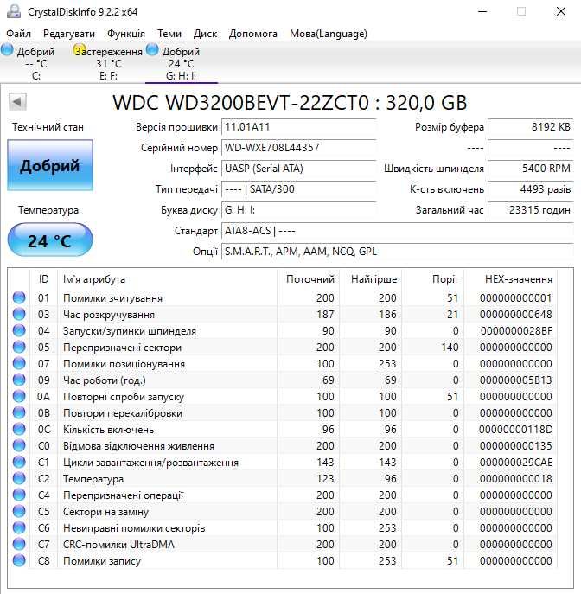Click status icon of attribute C6 row
The image size is (581, 594).
[x=19, y=527]
